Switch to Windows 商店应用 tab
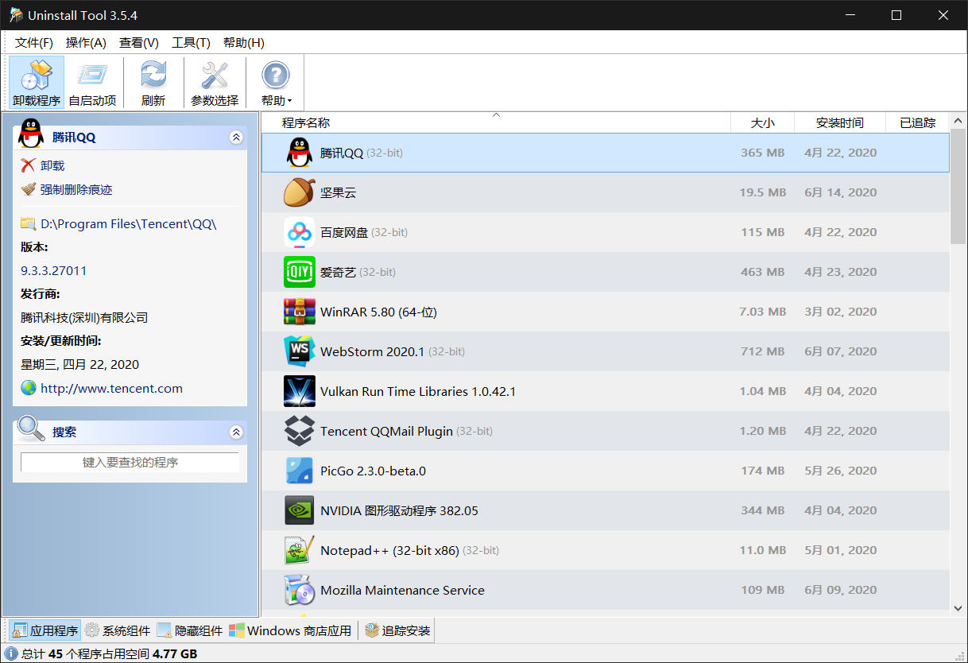The height and width of the screenshot is (663, 968). click(290, 630)
